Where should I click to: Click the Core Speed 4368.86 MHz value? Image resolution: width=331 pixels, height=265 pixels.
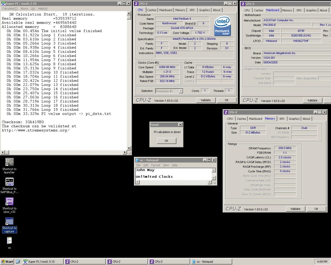tap(167, 67)
